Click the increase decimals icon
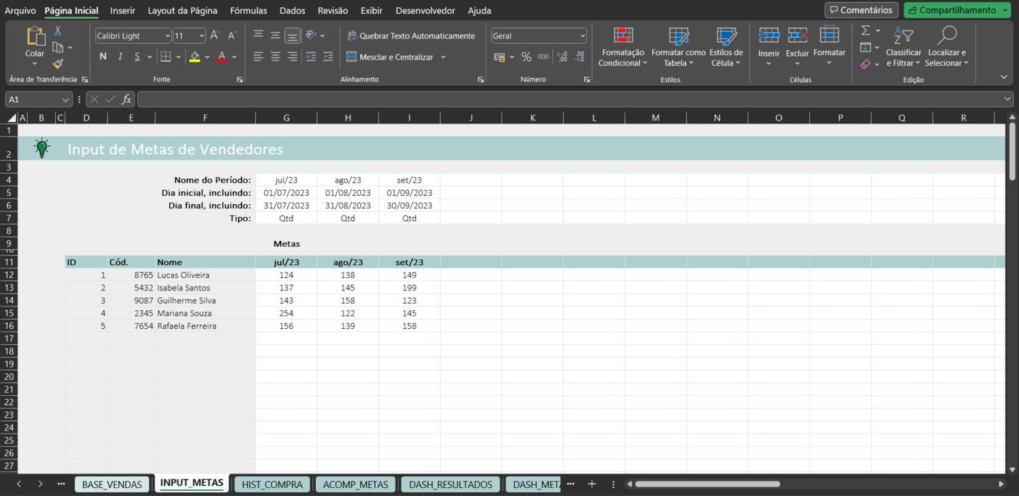This screenshot has width=1019, height=496. tap(561, 57)
